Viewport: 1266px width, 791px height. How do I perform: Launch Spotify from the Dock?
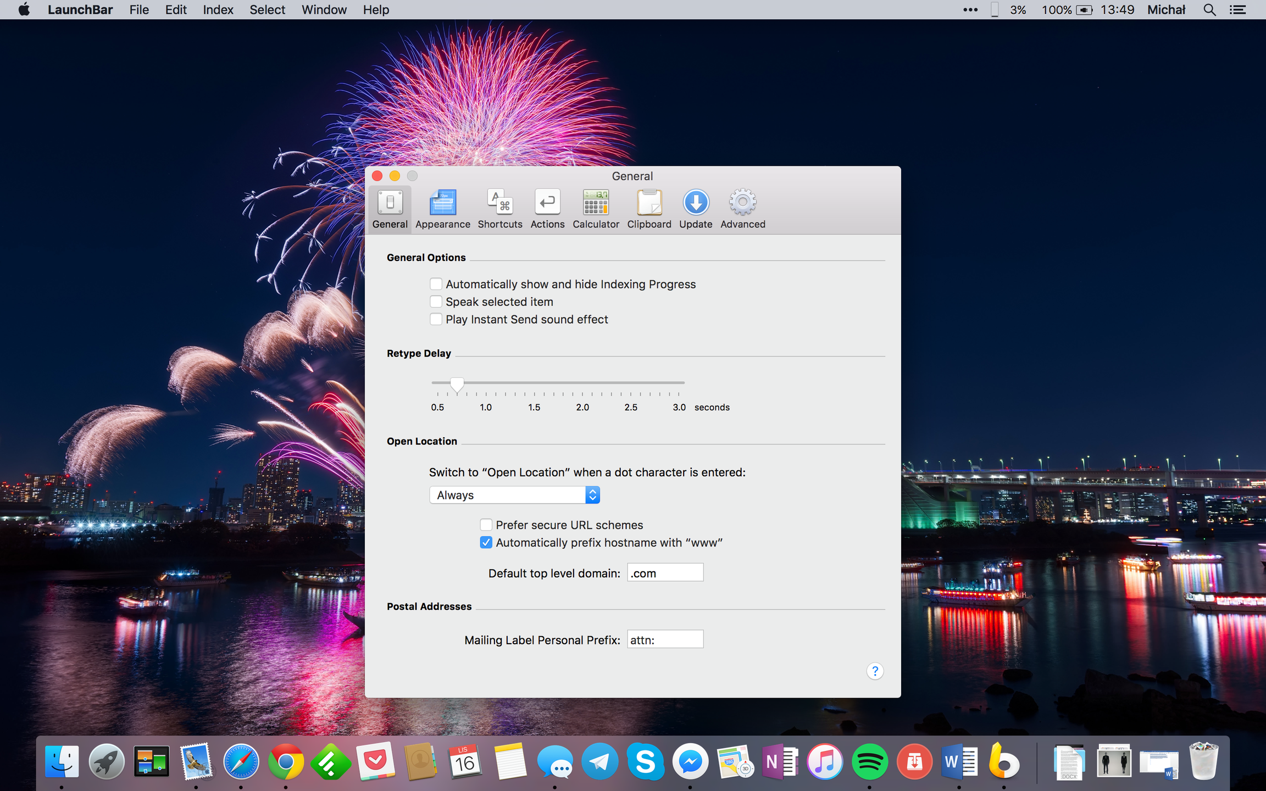[869, 762]
